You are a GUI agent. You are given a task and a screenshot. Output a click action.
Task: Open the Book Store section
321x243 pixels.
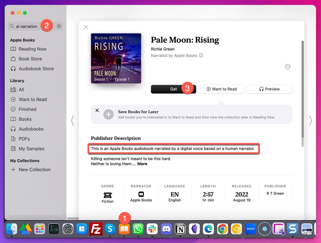tap(30, 59)
